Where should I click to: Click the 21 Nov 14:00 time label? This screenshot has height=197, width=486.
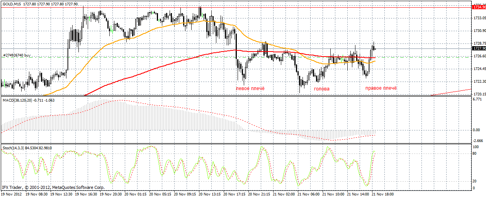point(357,194)
